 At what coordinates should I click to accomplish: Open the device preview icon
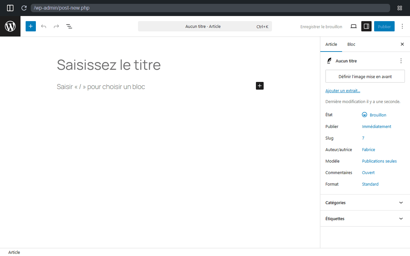tap(353, 26)
